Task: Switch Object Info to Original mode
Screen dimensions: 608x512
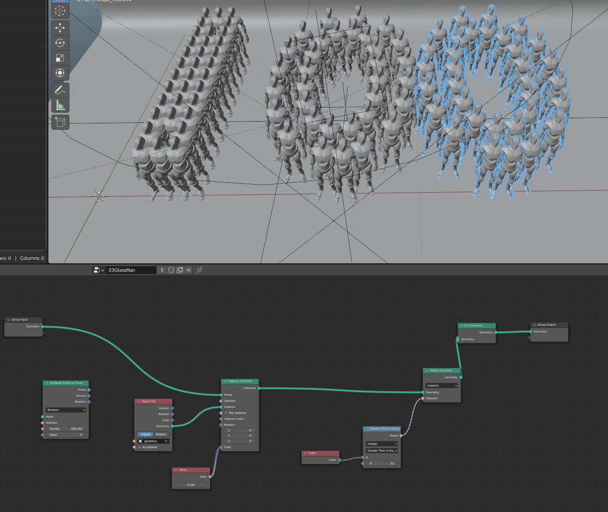Action: click(x=145, y=434)
